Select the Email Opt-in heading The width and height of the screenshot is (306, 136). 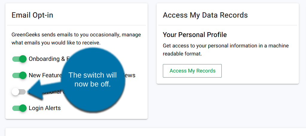[x=32, y=15]
